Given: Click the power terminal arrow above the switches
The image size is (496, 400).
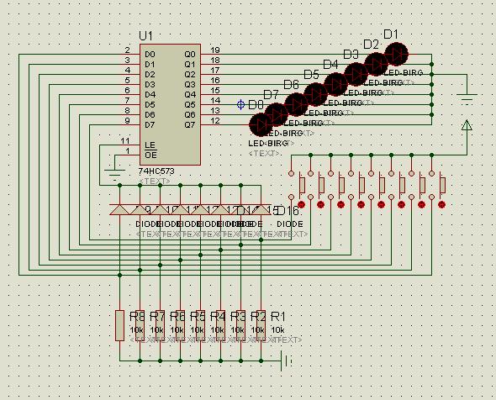Looking at the screenshot, I should coord(467,125).
